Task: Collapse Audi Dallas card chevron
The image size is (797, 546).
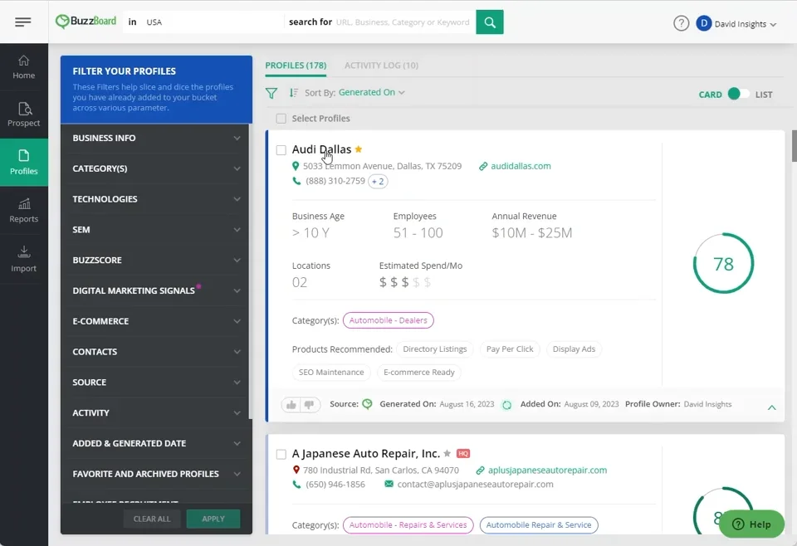Action: pos(771,407)
